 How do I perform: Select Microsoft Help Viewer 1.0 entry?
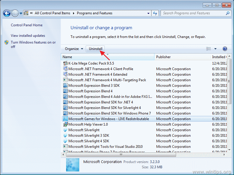pos(88,124)
